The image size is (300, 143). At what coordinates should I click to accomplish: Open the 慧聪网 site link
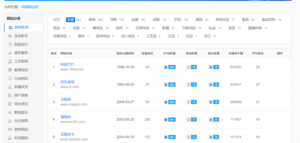66,117
